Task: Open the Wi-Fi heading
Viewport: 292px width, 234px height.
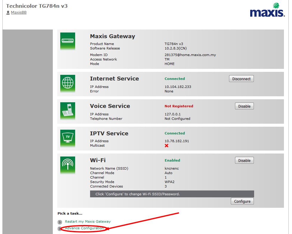Action: coord(98,160)
